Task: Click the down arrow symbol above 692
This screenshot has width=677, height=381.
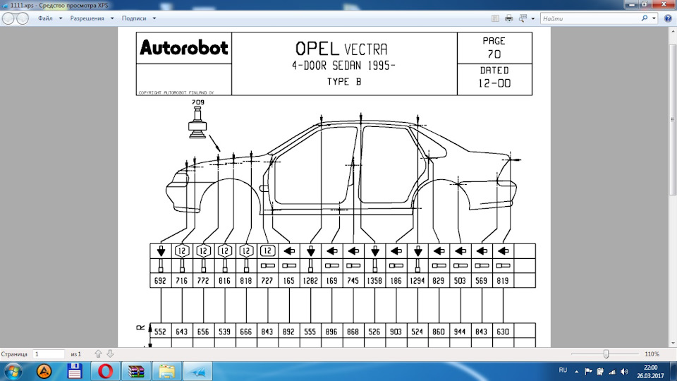Action: point(161,251)
